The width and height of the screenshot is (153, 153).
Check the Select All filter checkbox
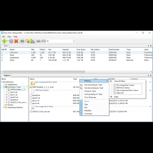(x=115, y=93)
